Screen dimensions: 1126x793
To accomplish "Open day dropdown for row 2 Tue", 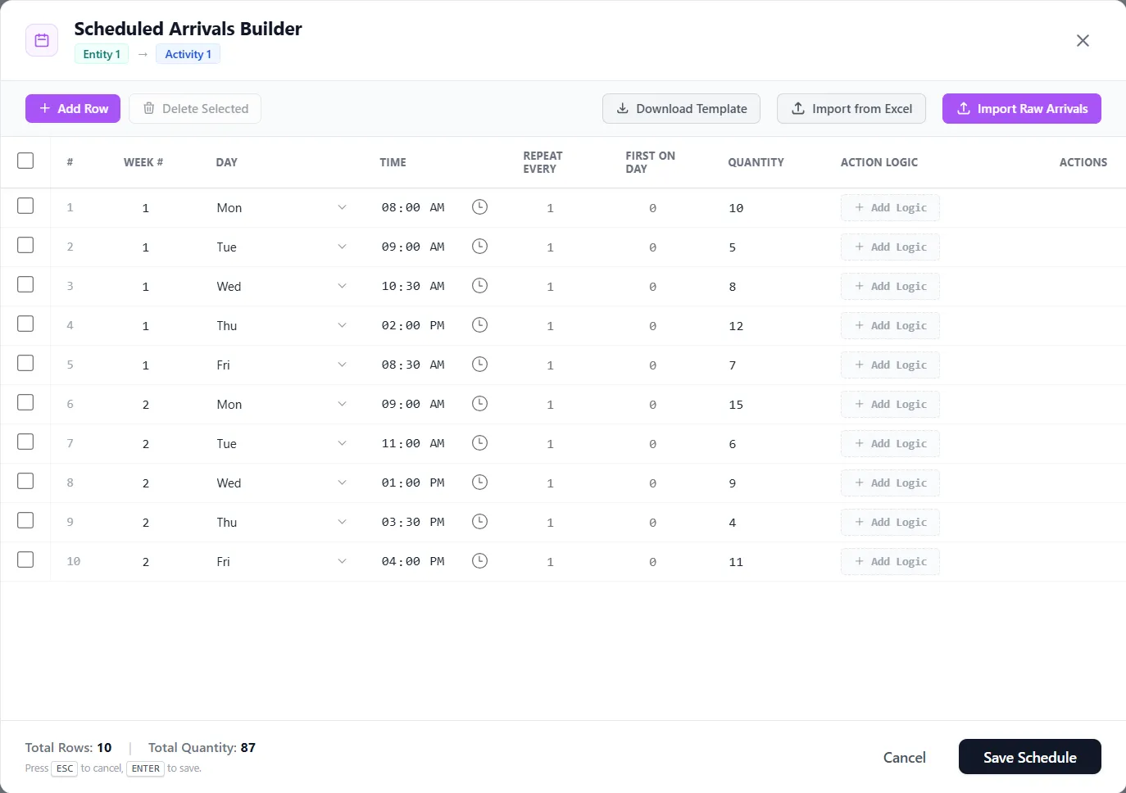I will 282,247.
